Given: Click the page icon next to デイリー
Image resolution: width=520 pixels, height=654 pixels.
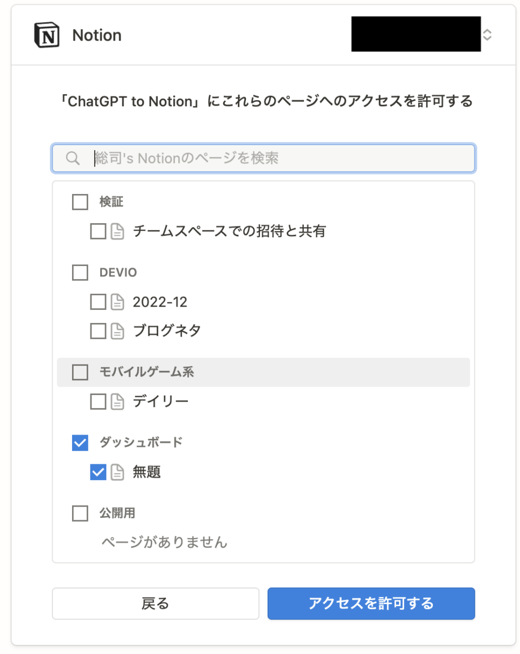Looking at the screenshot, I should click(x=118, y=402).
